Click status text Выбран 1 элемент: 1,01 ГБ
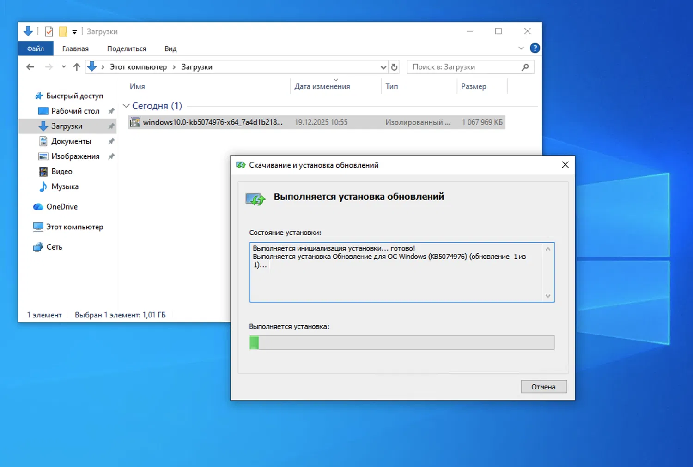The height and width of the screenshot is (467, 693). (x=120, y=315)
